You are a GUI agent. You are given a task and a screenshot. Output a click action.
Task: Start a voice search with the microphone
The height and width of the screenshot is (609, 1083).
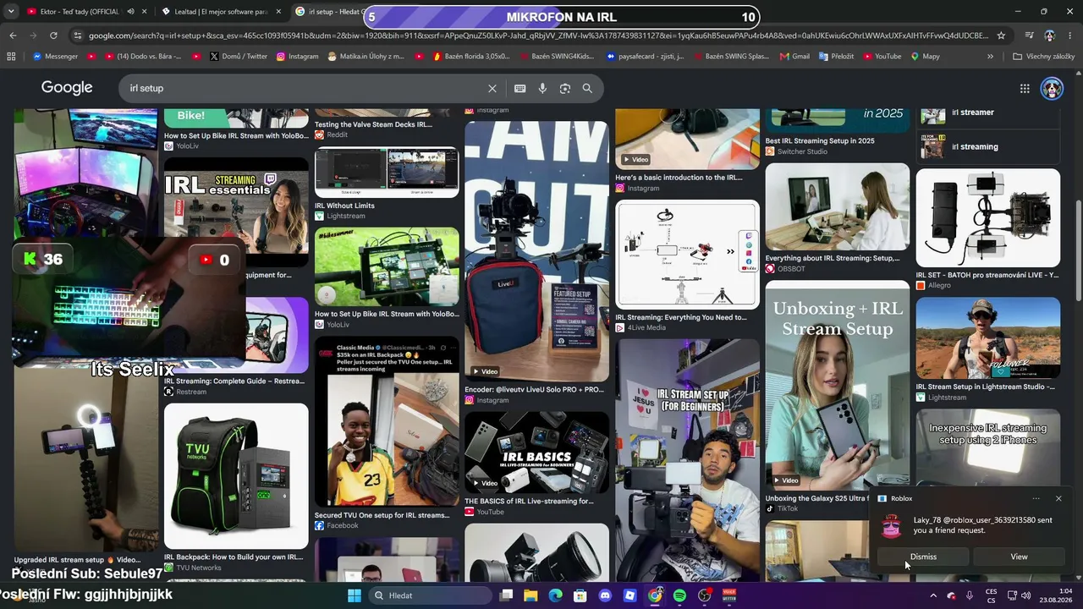(542, 88)
